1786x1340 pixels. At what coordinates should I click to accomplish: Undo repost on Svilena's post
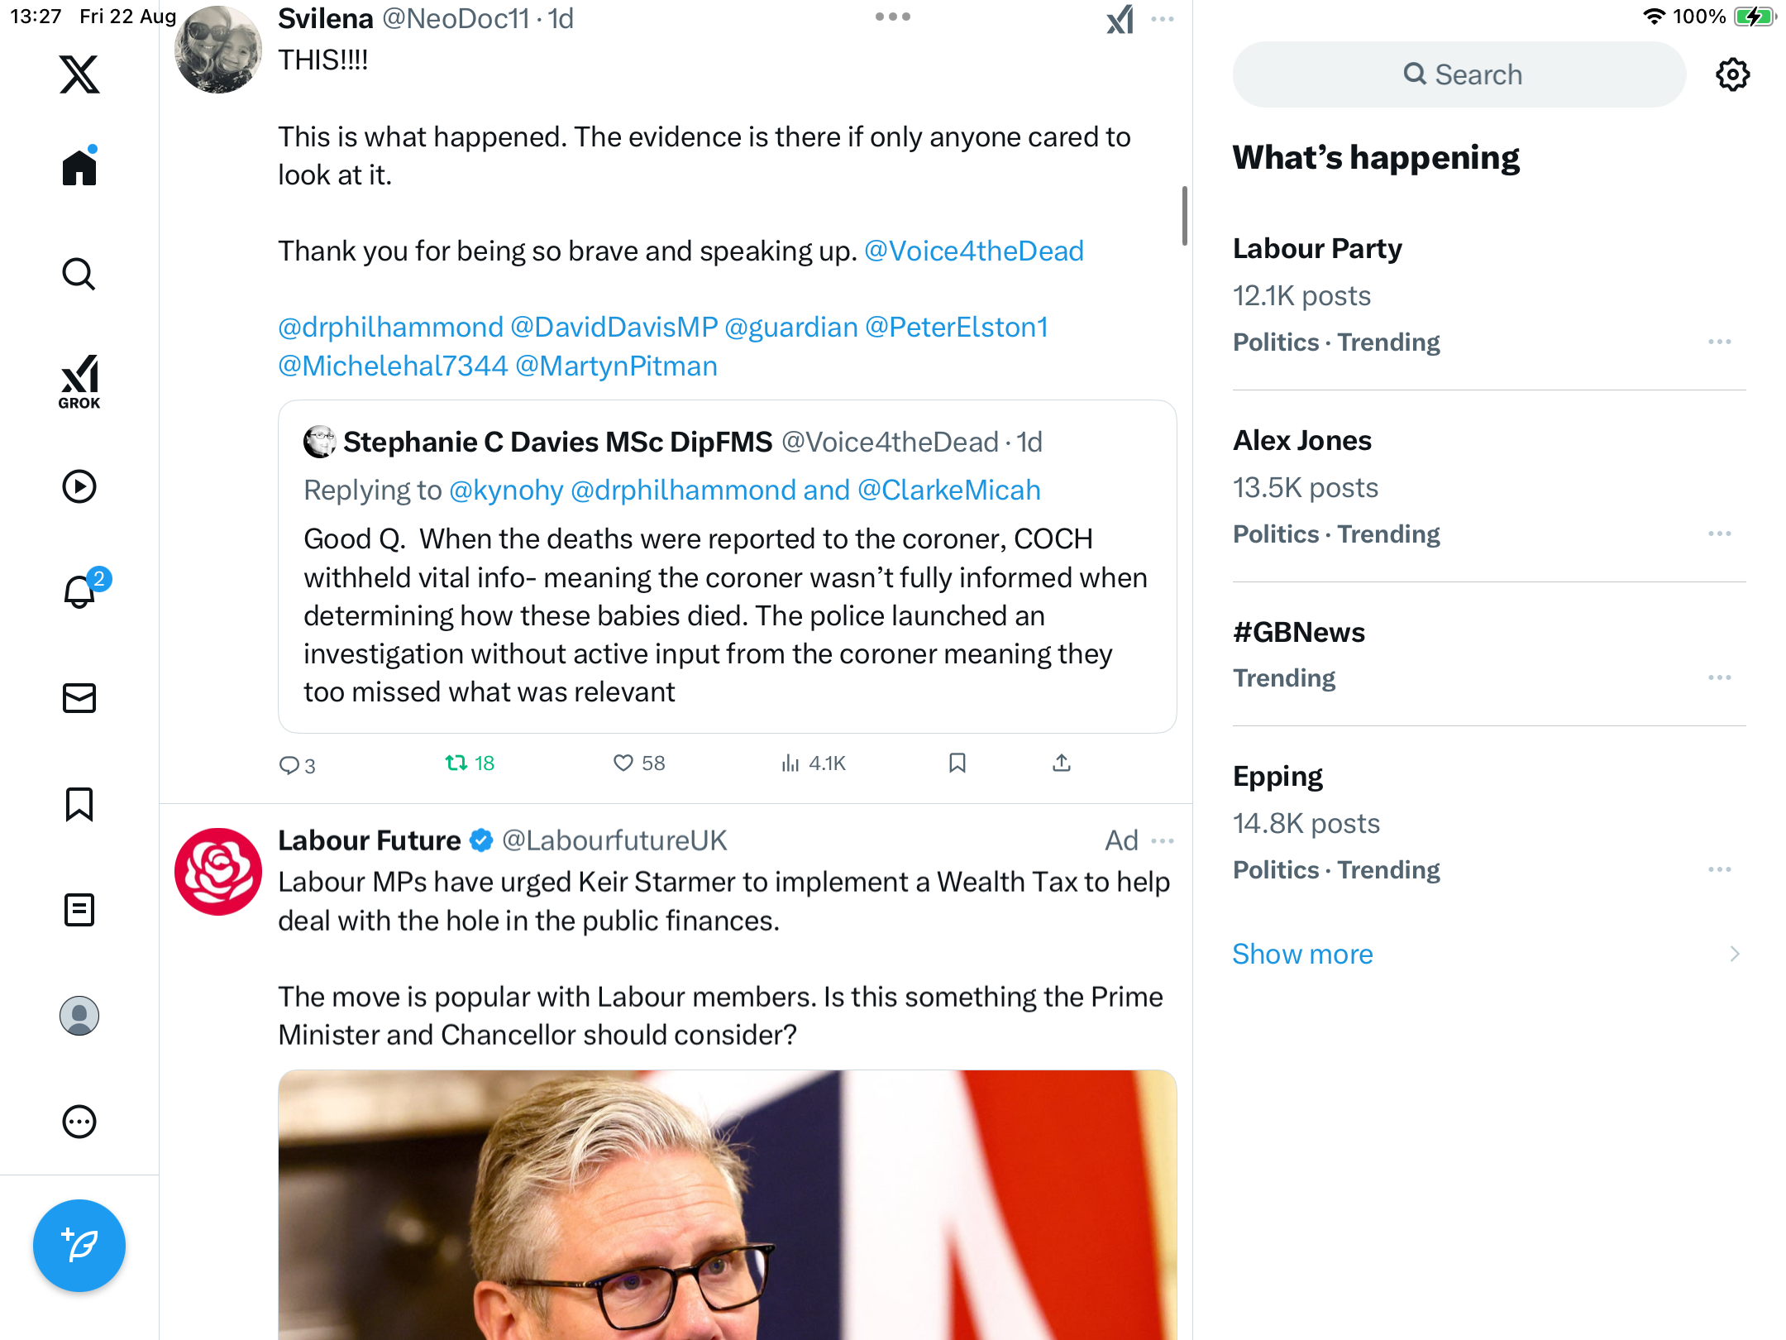pyautogui.click(x=456, y=763)
